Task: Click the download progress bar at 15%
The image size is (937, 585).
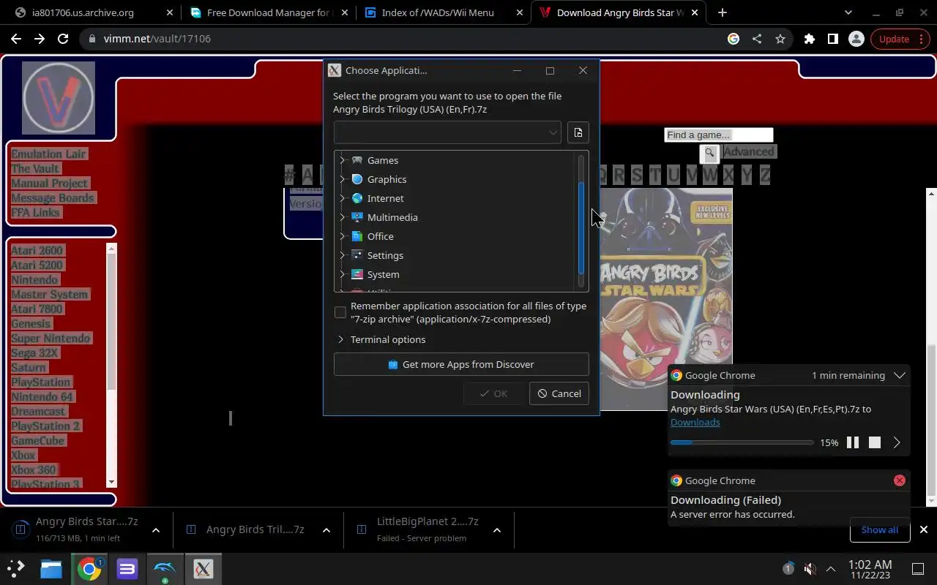Action: [x=742, y=442]
